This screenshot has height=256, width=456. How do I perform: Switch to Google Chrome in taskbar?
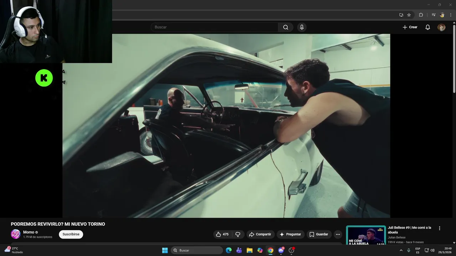point(270,250)
